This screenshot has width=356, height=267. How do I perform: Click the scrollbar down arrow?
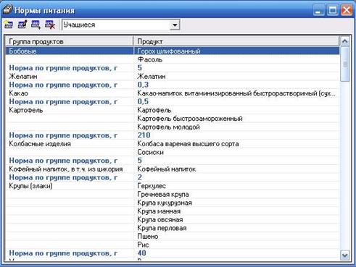[345, 255]
